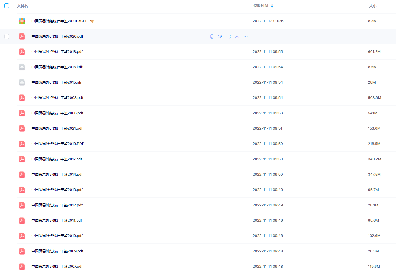Click the send-to-phone icon for the 2020.pdf row

point(212,36)
